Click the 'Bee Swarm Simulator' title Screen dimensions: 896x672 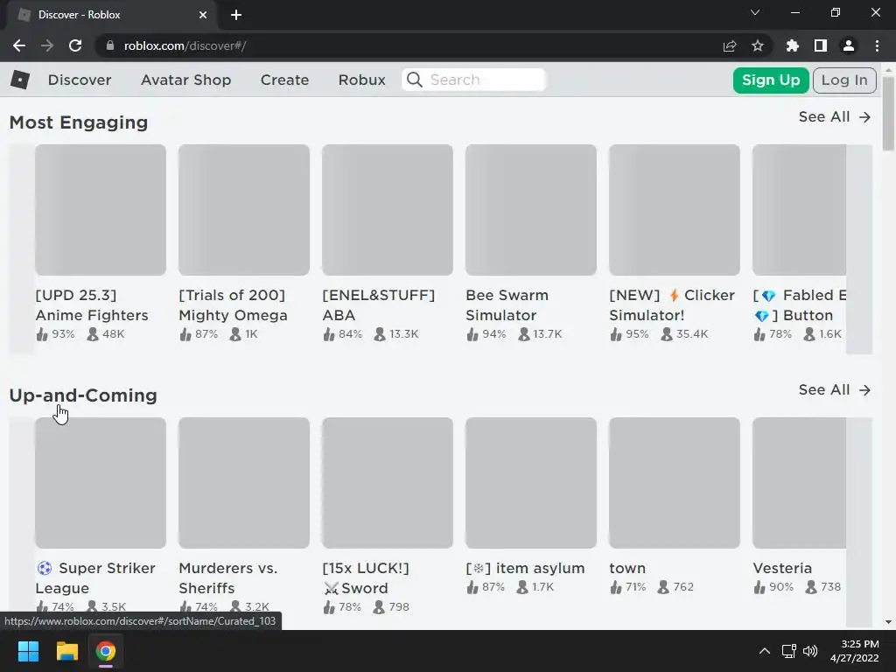pos(507,305)
